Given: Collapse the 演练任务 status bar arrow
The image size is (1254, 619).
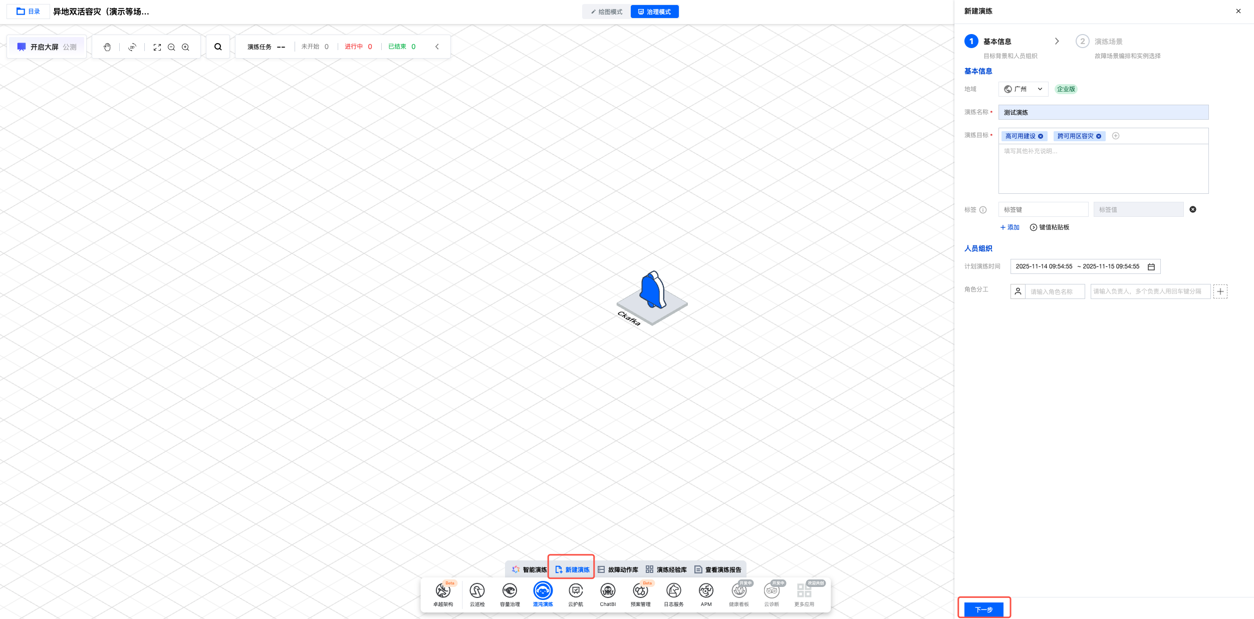Looking at the screenshot, I should coord(437,47).
